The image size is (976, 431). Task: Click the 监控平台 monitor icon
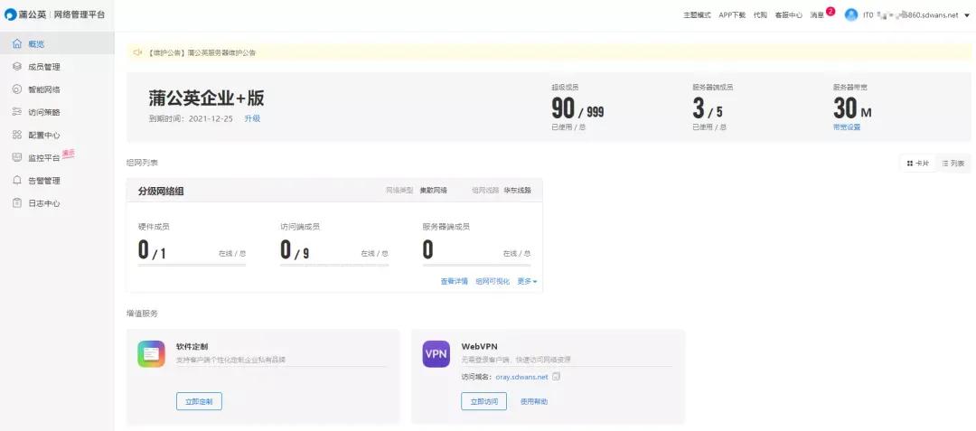(17, 157)
